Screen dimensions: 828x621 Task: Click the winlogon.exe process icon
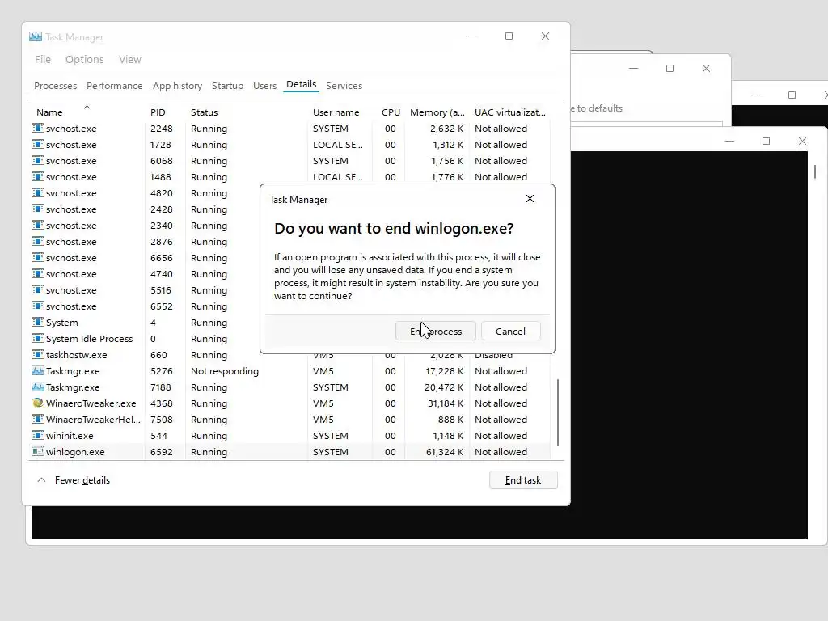37,451
